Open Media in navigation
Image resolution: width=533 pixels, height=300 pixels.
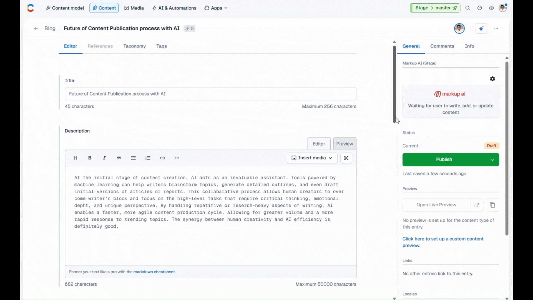[134, 8]
